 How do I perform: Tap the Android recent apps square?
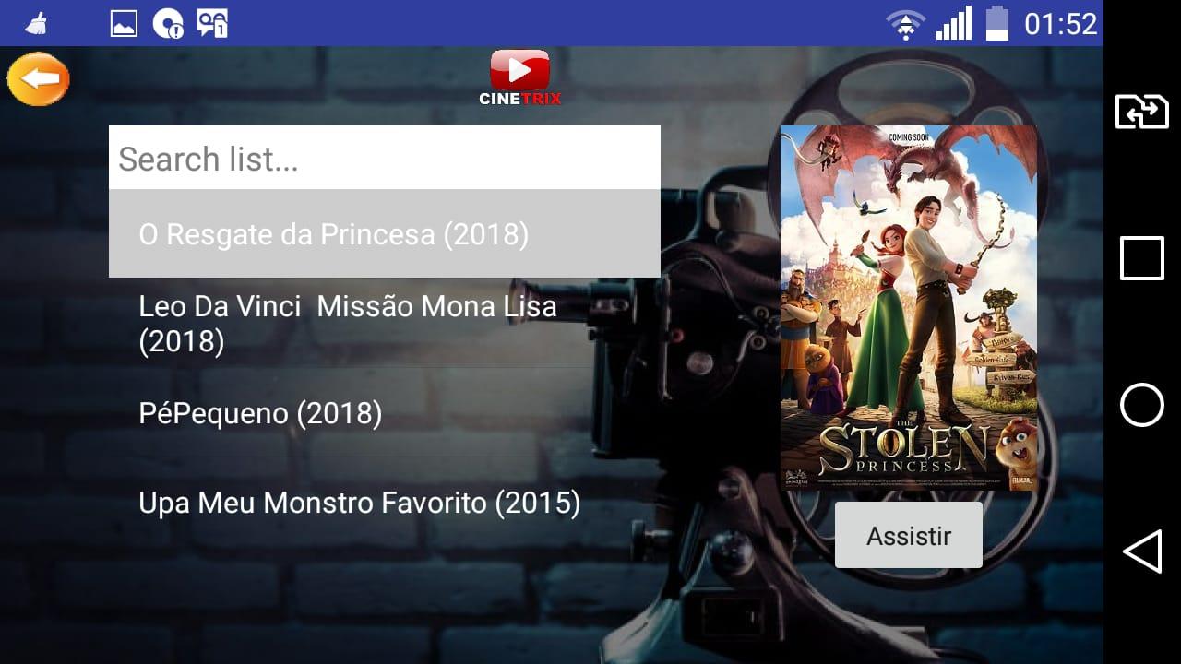tap(1142, 257)
